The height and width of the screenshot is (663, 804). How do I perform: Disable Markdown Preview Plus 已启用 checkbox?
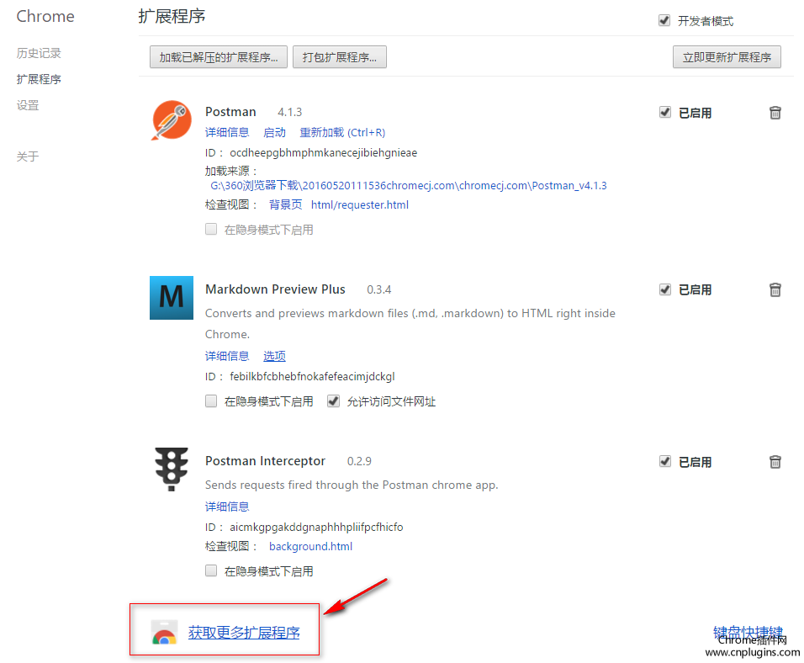[x=665, y=290]
